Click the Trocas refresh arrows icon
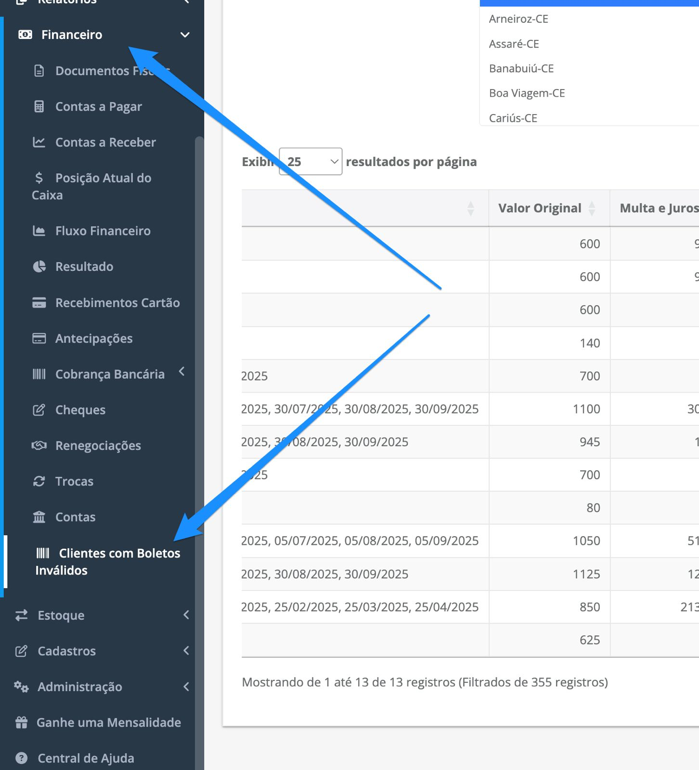 click(x=39, y=481)
